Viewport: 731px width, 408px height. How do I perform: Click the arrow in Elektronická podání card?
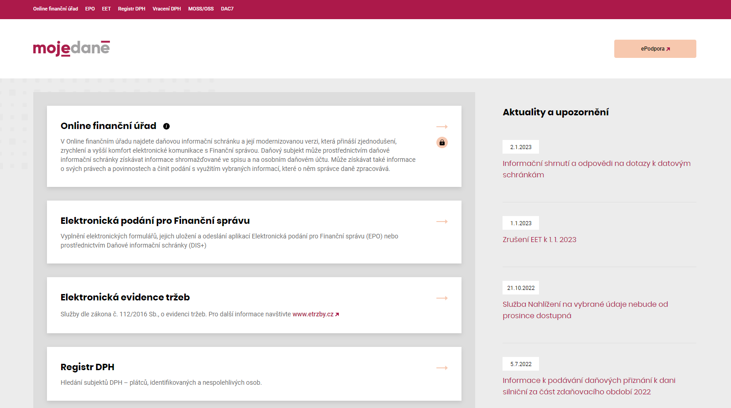click(442, 222)
